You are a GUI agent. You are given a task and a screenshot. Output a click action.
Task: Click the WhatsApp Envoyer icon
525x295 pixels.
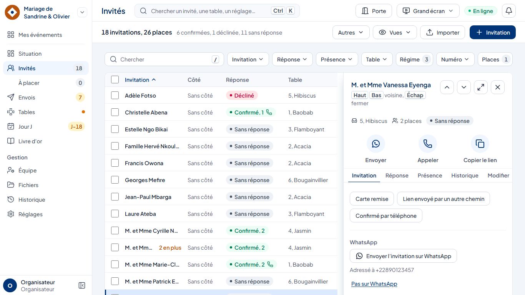pyautogui.click(x=376, y=144)
